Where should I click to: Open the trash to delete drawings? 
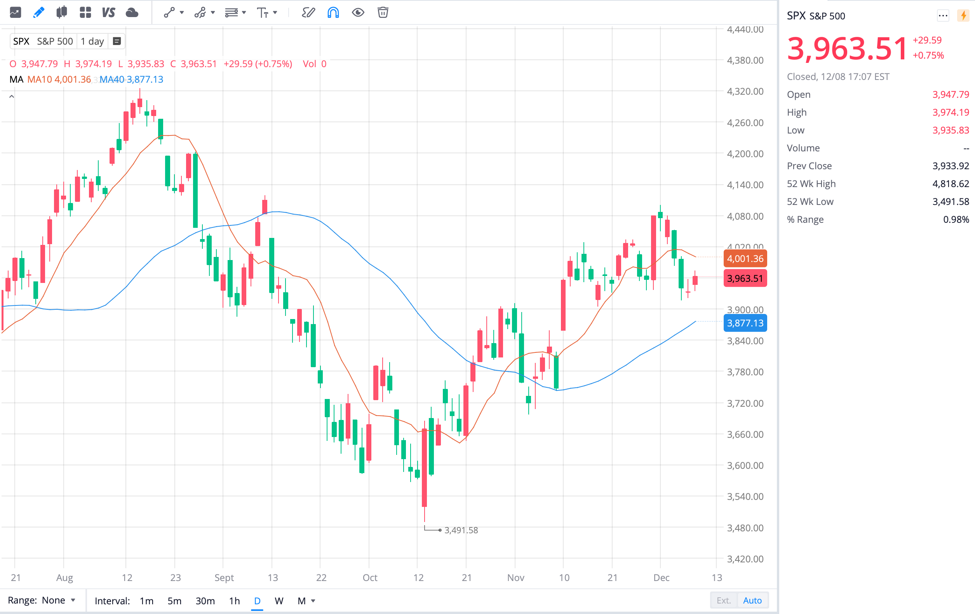click(382, 12)
